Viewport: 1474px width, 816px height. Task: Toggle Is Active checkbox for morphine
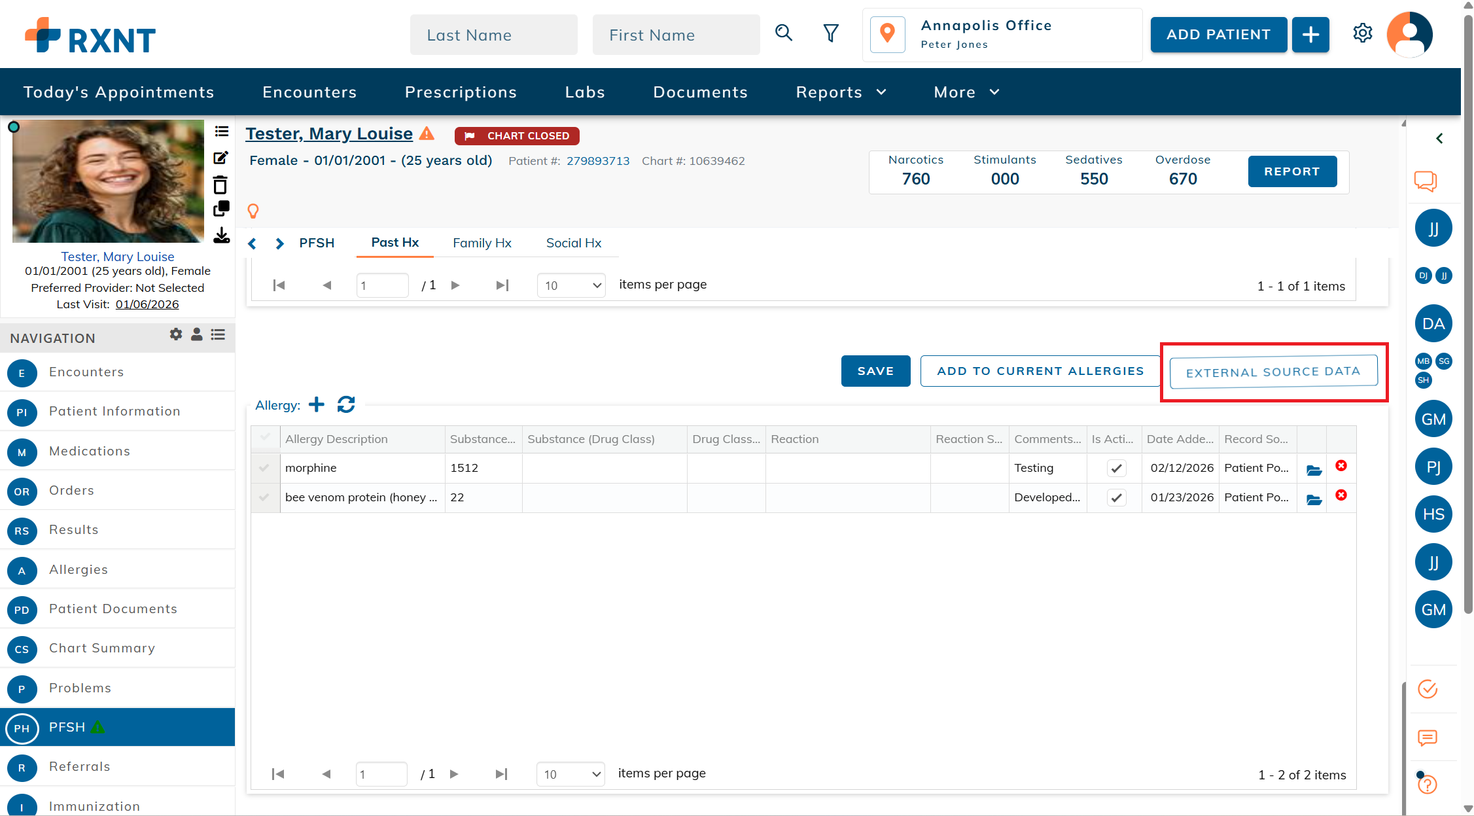[x=1116, y=469]
